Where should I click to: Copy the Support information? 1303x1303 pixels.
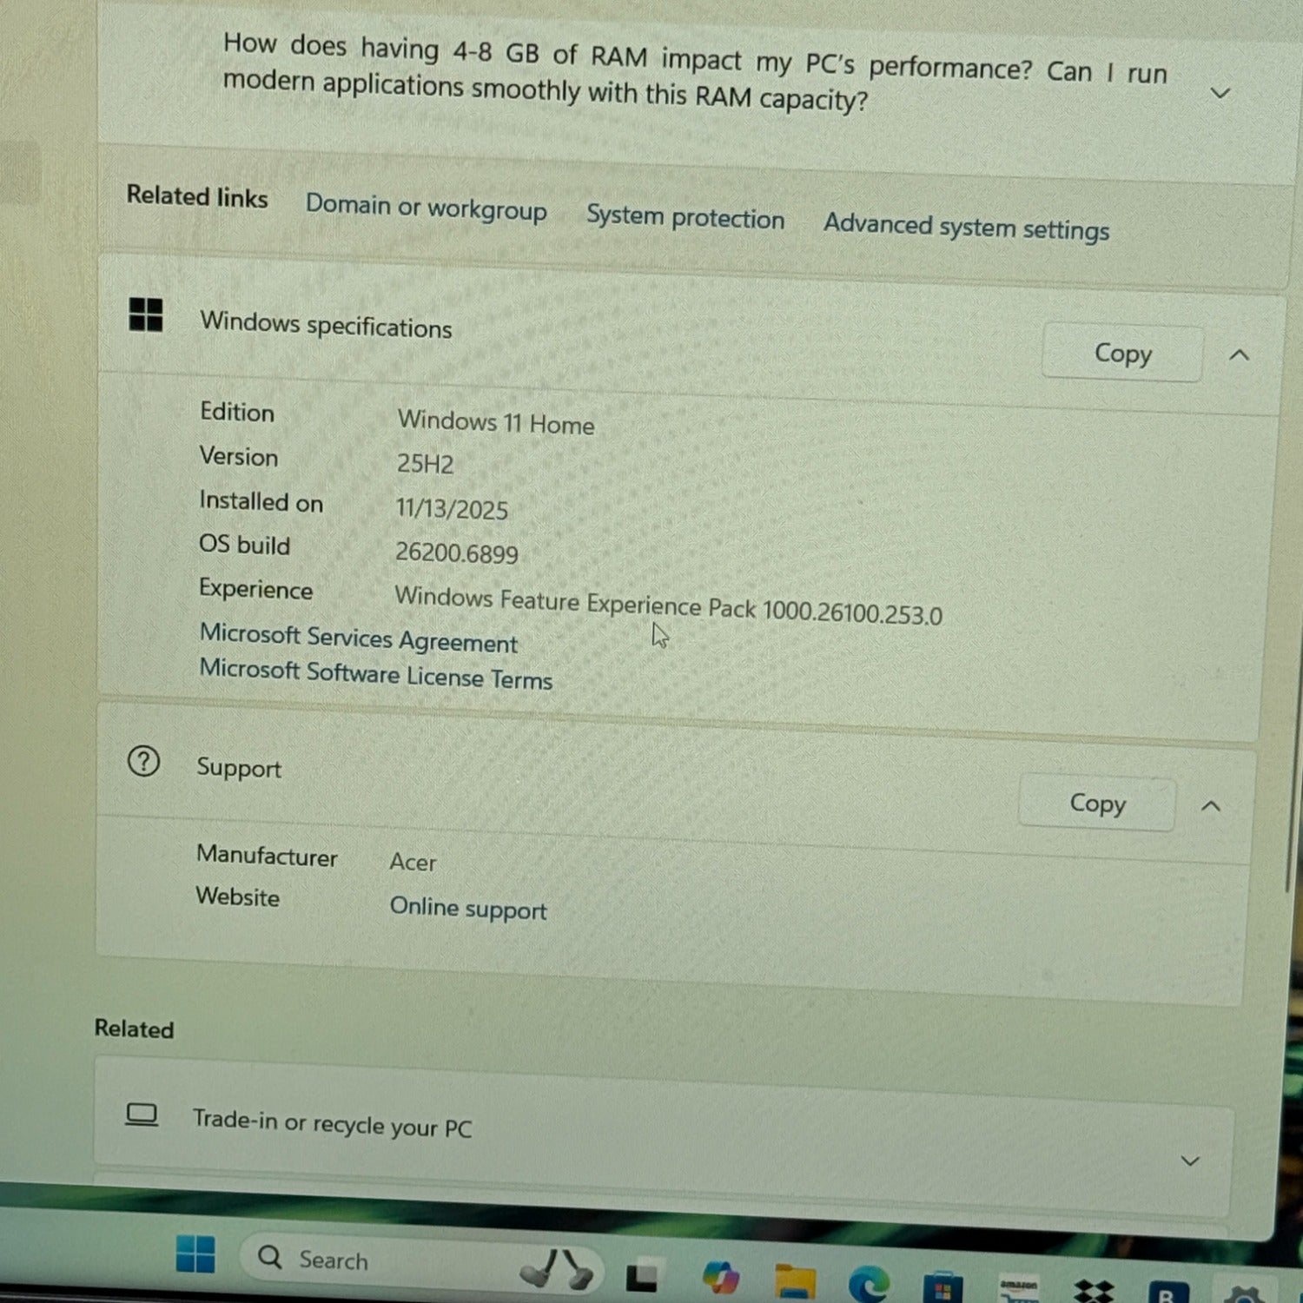pos(1097,804)
